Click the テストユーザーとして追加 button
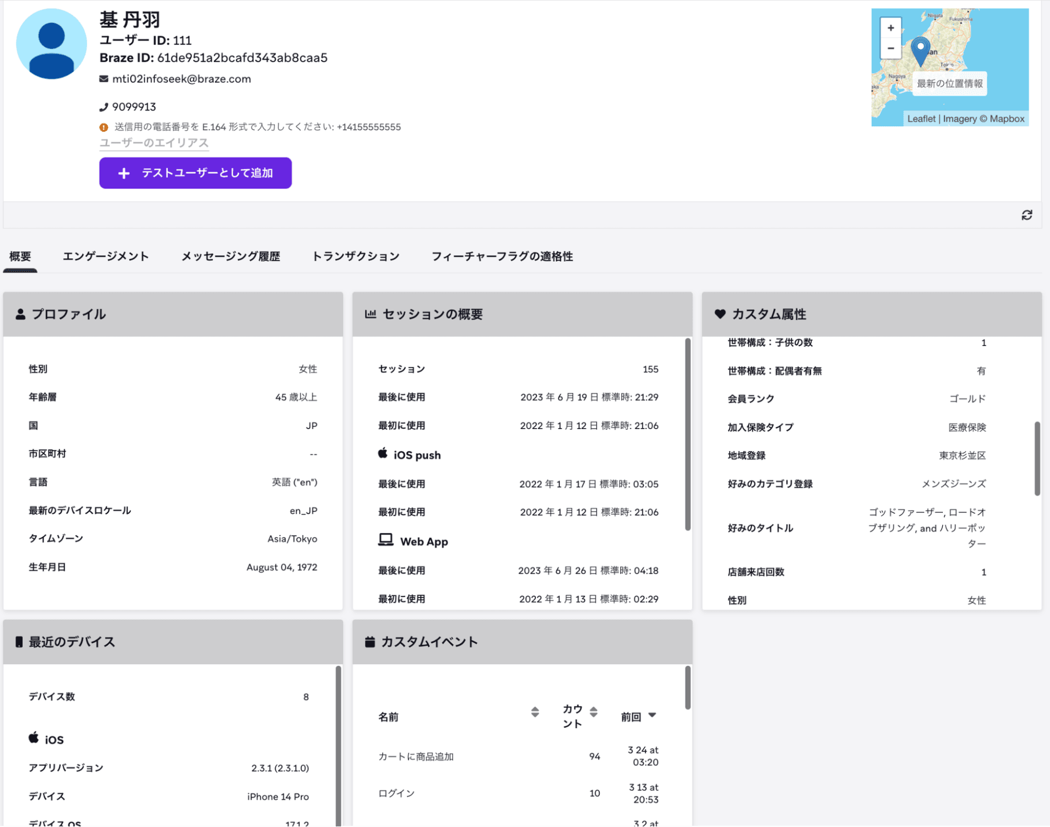 pos(195,173)
